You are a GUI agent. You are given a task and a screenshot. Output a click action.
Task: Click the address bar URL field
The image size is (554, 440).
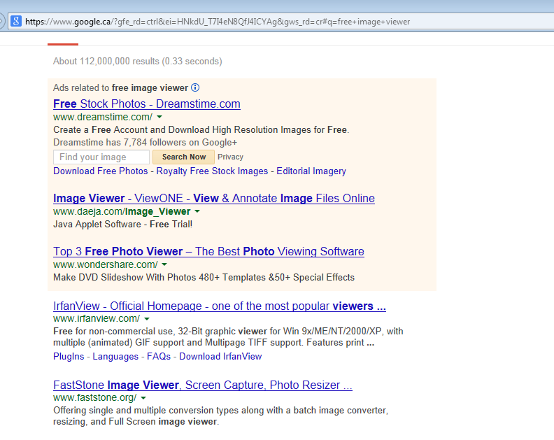[x=280, y=22]
